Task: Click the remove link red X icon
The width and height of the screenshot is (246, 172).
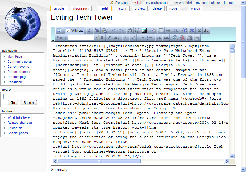Action: 183,38
